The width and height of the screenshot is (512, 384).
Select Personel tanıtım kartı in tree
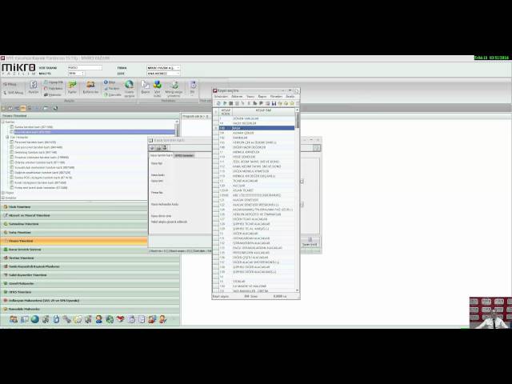point(35,142)
